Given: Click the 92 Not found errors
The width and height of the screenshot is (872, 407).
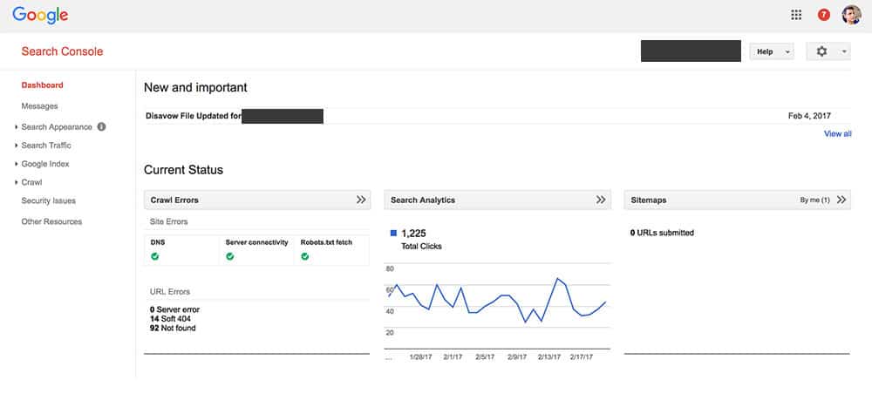Looking at the screenshot, I should tap(173, 328).
